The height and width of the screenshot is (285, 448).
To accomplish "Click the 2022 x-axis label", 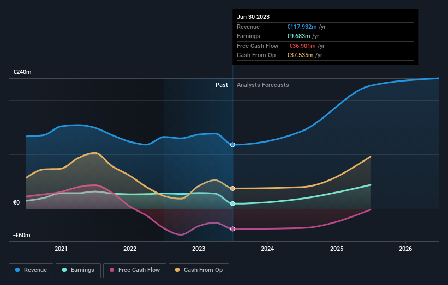I will pos(130,249).
